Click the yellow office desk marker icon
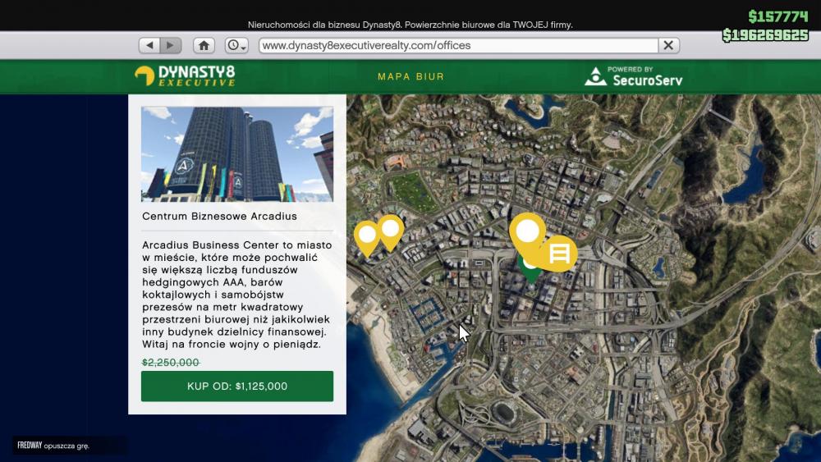The image size is (821, 462). click(x=558, y=254)
